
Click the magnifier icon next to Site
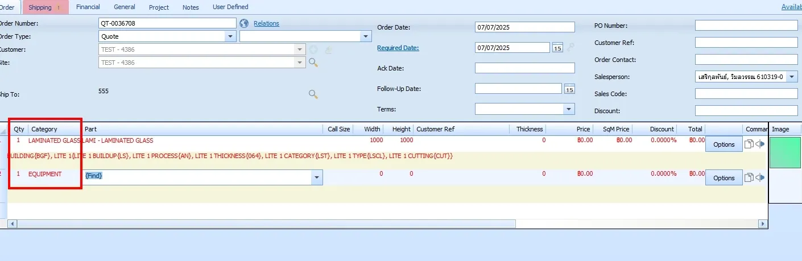tap(313, 62)
